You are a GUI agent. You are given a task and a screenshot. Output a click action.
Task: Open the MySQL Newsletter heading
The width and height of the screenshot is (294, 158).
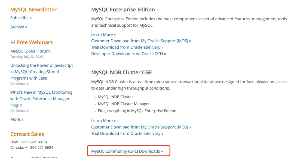point(33,10)
